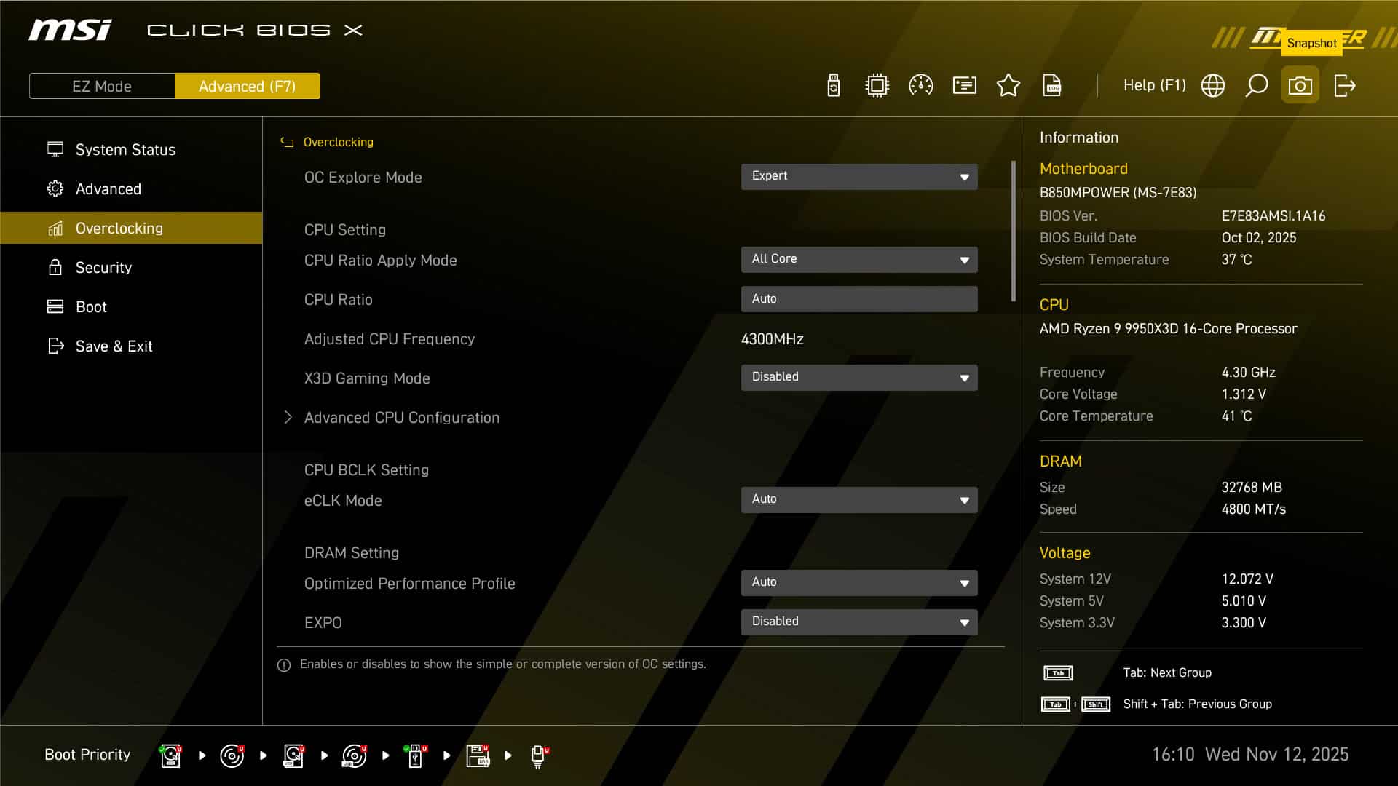Click the CPU Ratio input field
This screenshot has width=1398, height=786.
859,299
